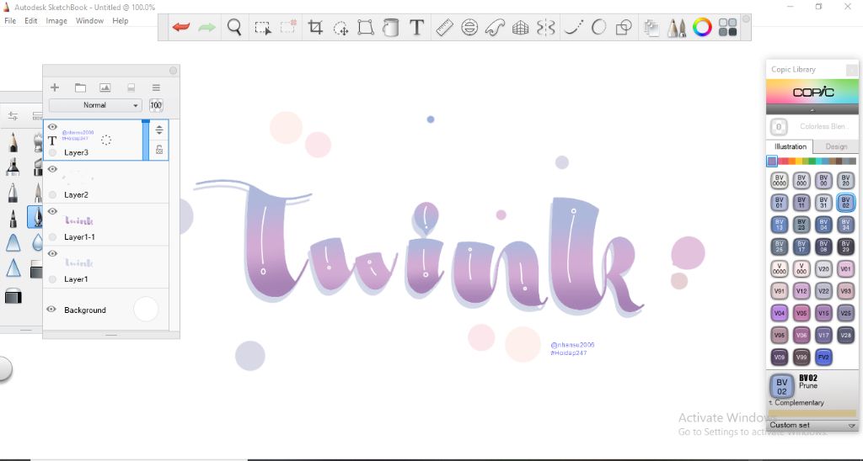
Task: Hide Layer2 with its eye icon
Action: [x=52, y=169]
